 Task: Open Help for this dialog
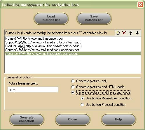coord(118,119)
